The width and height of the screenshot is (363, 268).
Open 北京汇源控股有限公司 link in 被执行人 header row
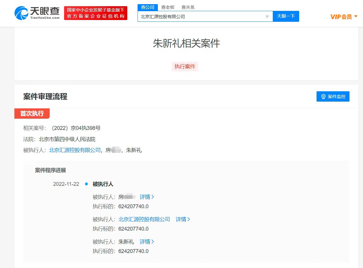(x=75, y=150)
